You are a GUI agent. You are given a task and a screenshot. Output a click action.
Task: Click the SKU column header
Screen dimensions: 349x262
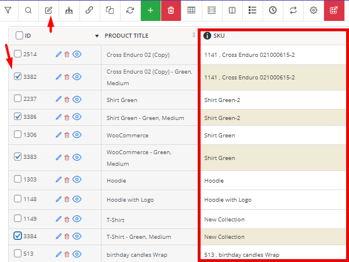(219, 36)
